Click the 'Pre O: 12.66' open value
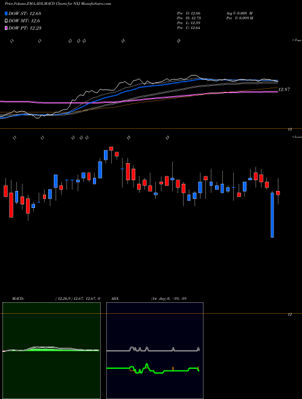This screenshot has height=399, width=302. pos(189,13)
